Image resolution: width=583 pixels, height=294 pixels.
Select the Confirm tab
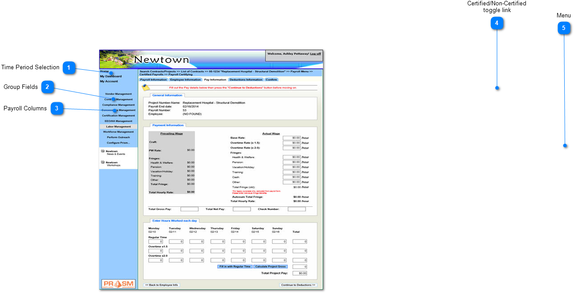(271, 80)
